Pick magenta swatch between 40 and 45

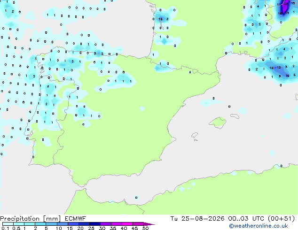click(127, 224)
